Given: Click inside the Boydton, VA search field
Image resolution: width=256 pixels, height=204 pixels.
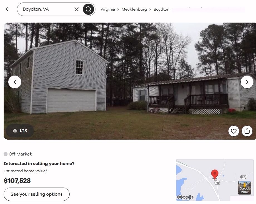Looking at the screenshot, I should (47, 9).
